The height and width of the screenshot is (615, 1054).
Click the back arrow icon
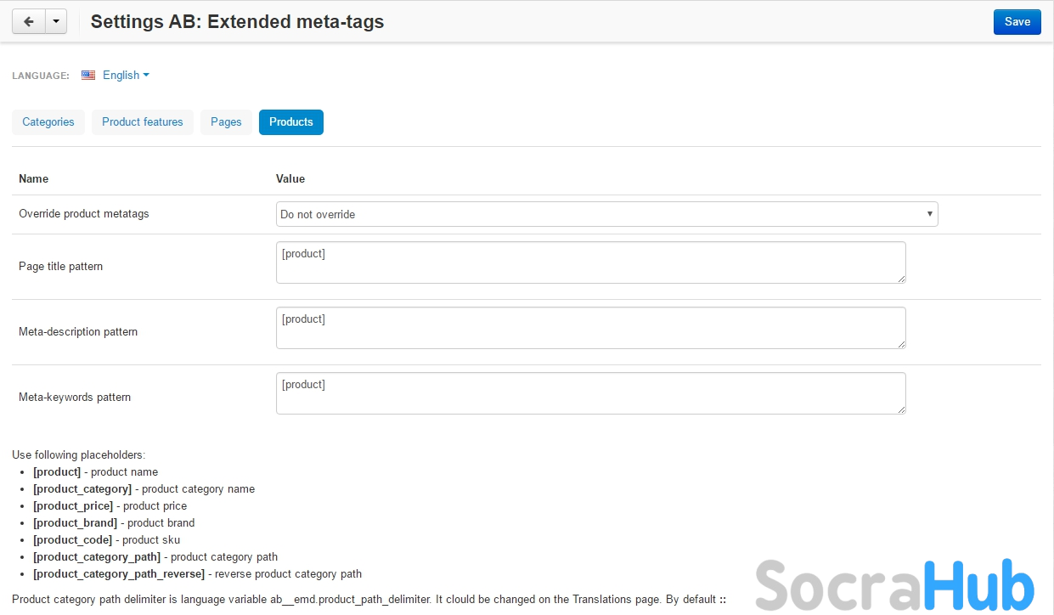[28, 22]
